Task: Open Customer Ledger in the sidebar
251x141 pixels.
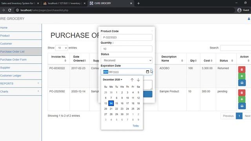Action: click(11, 76)
